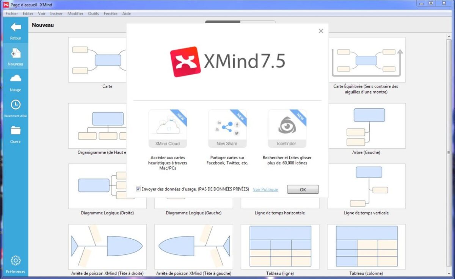The height and width of the screenshot is (279, 455).
Task: Open the Ouvrir folder icon
Action: 15,133
